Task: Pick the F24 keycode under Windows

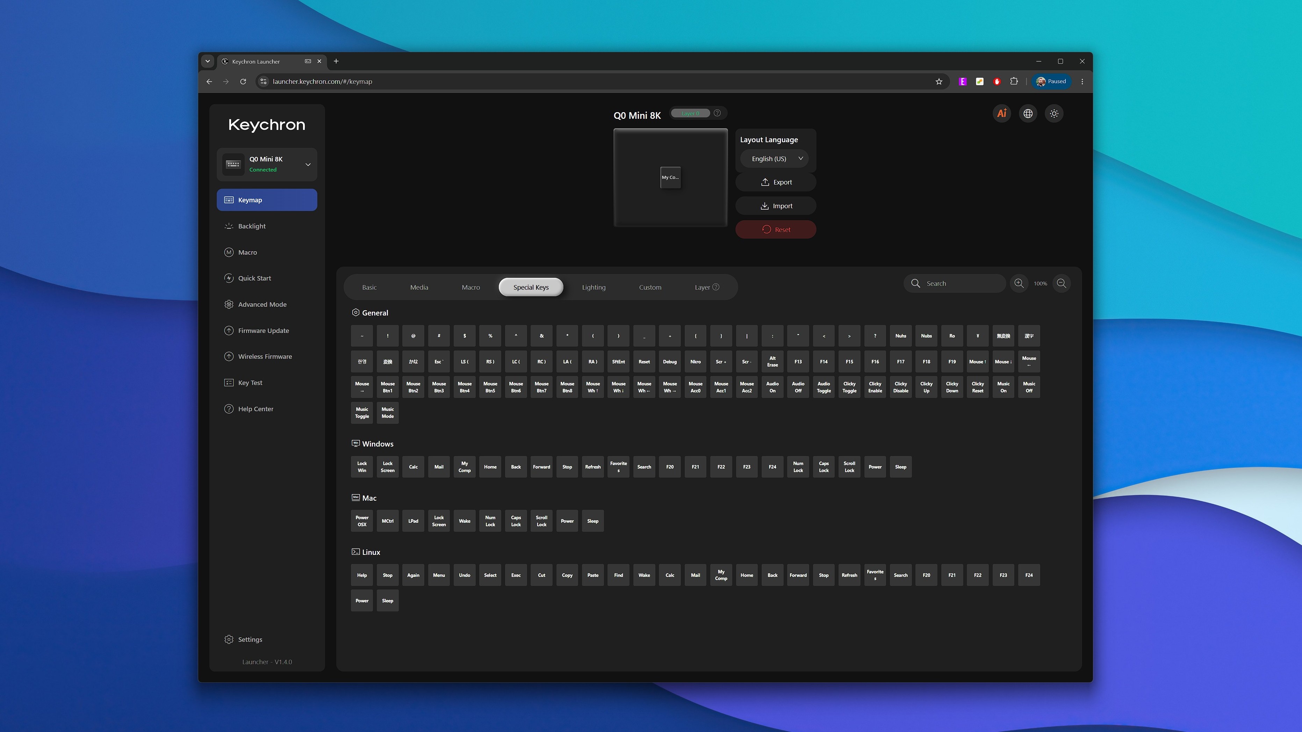Action: [x=772, y=467]
